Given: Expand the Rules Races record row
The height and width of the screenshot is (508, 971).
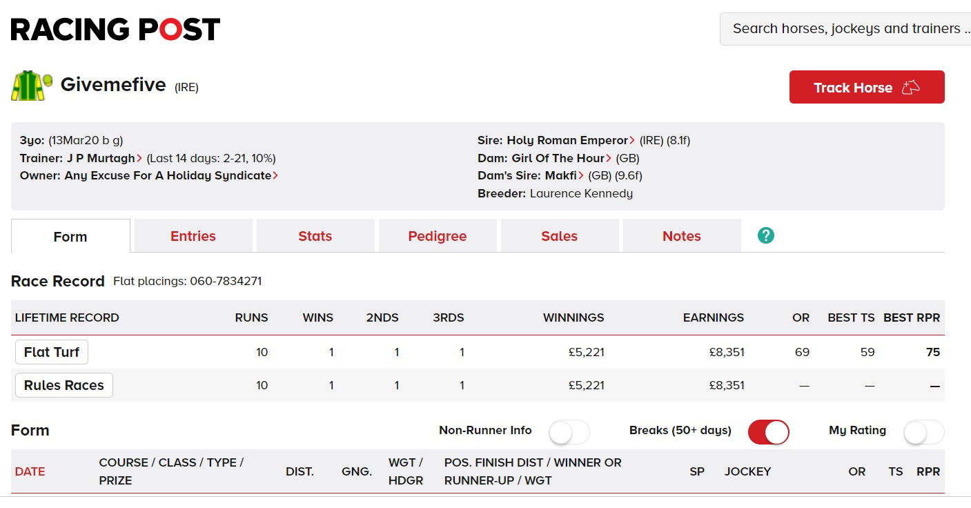Looking at the screenshot, I should click(63, 385).
